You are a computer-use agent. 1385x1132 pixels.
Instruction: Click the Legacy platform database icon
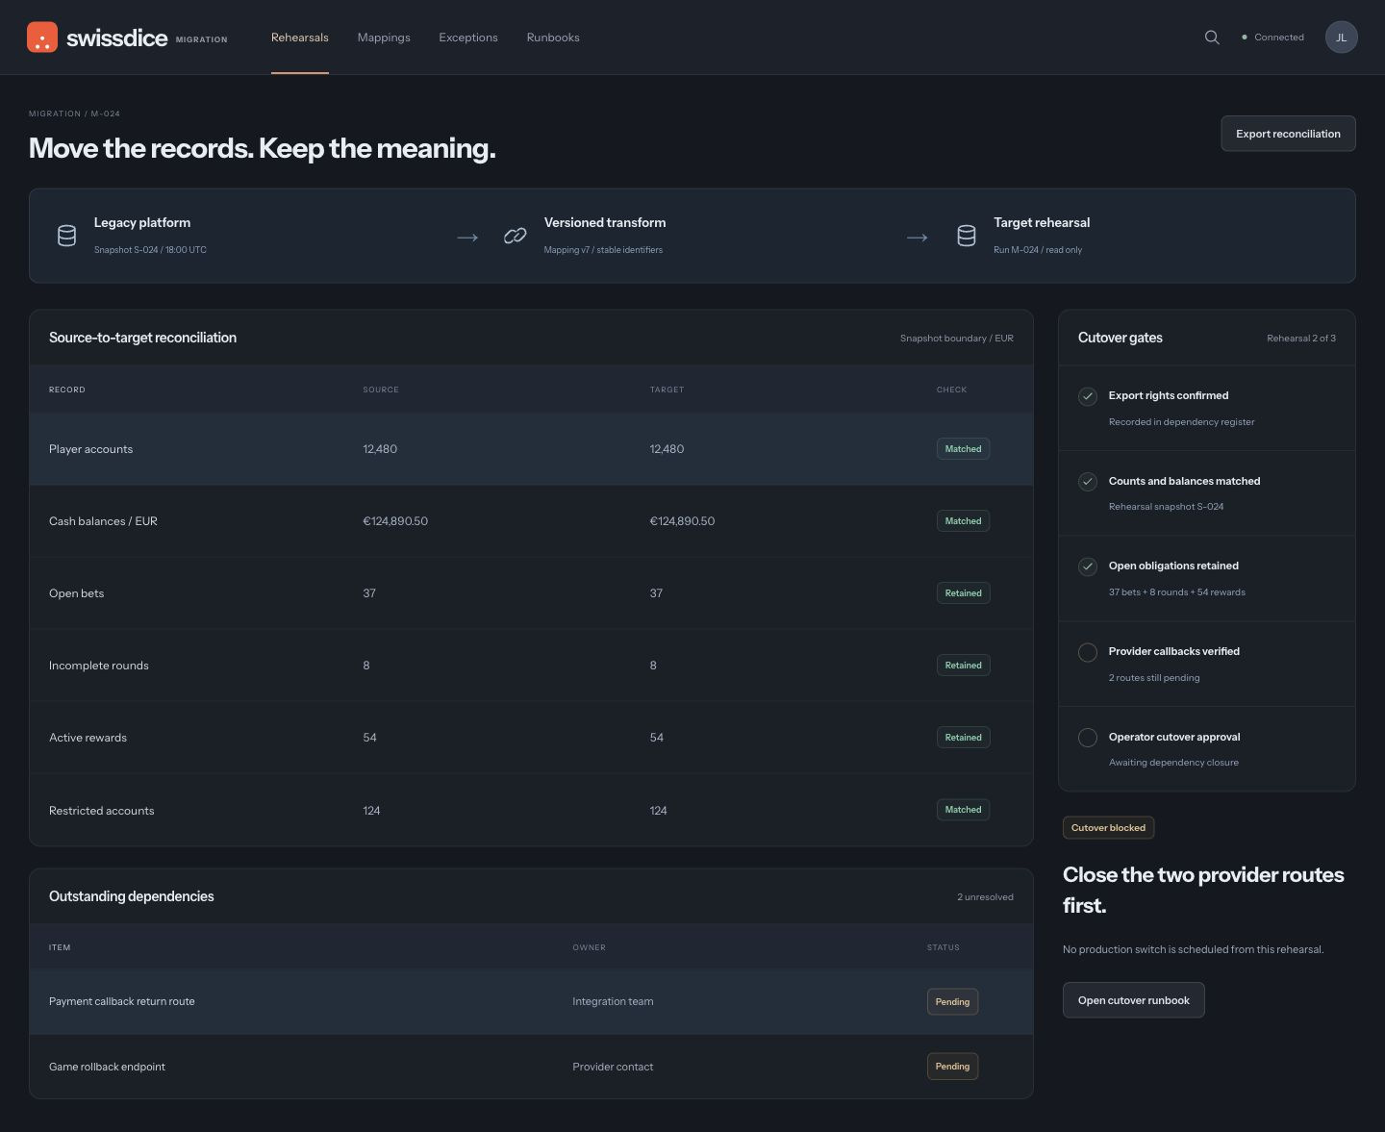coord(66,236)
